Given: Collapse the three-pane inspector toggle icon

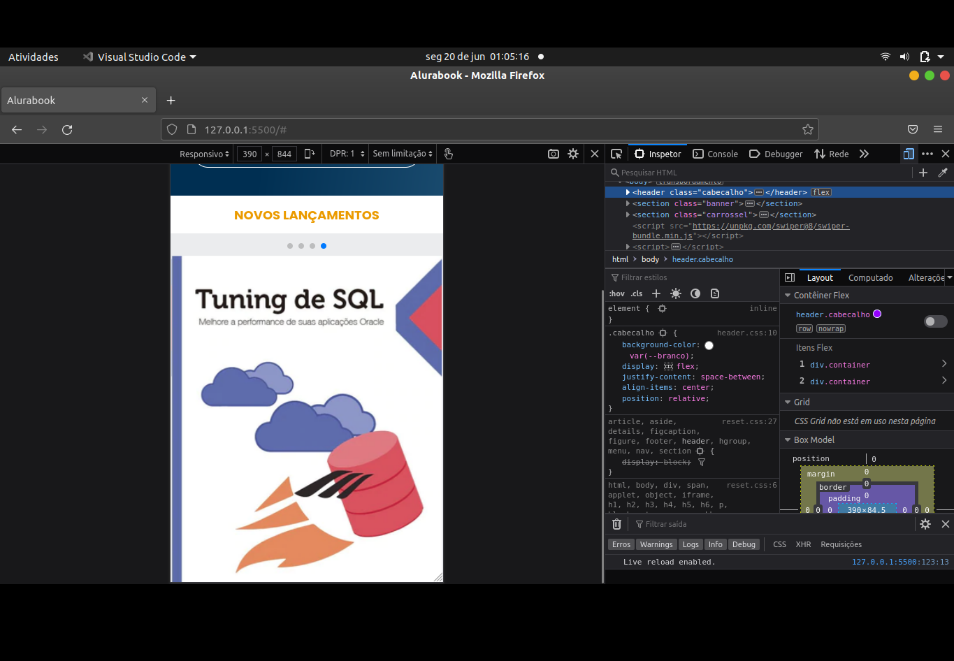Looking at the screenshot, I should click(790, 277).
